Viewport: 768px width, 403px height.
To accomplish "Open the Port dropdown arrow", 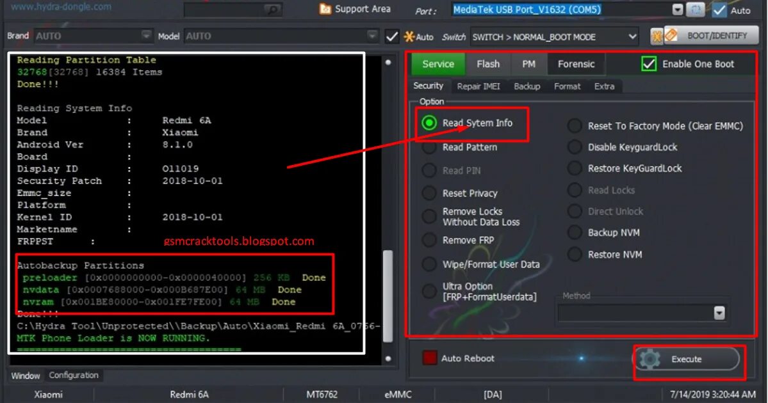I will (678, 10).
